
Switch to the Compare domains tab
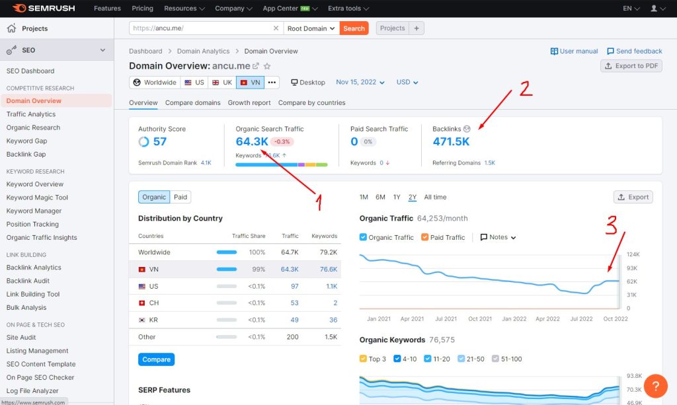point(192,102)
